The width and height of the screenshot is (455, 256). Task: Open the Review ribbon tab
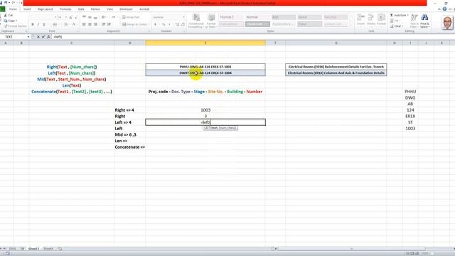(95, 9)
